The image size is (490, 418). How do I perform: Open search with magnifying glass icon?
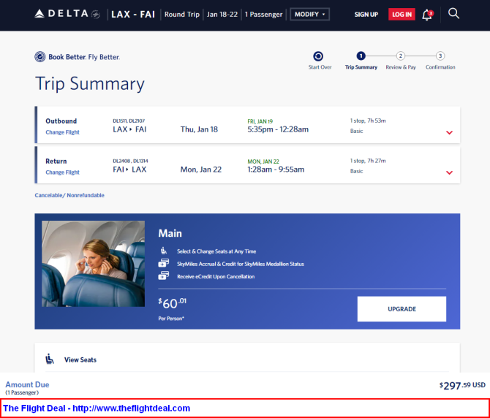(453, 14)
